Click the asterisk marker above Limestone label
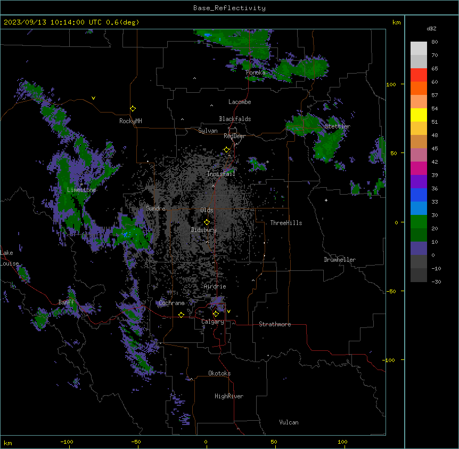The image size is (459, 449). point(81,185)
